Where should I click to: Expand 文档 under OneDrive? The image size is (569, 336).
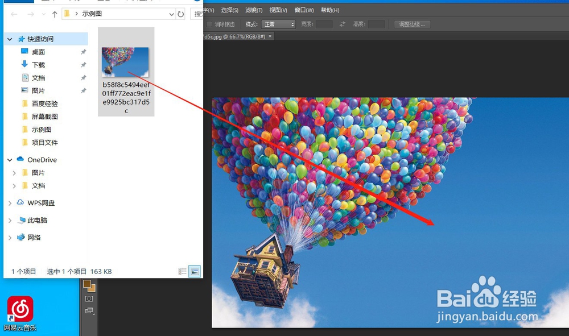[14, 186]
